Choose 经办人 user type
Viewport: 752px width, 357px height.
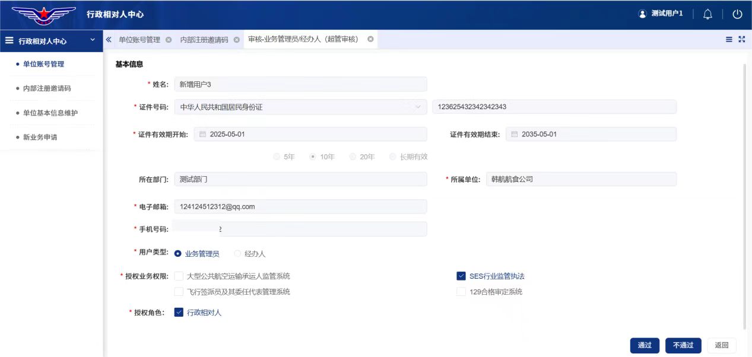pos(238,254)
